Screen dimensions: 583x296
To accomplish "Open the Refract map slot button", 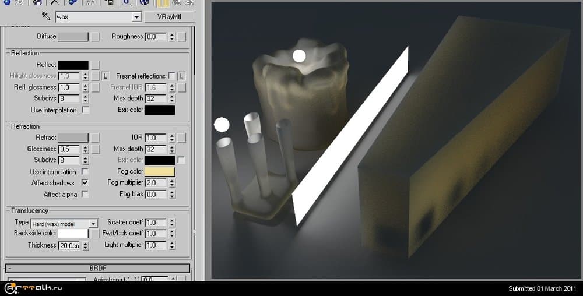I will click(95, 138).
